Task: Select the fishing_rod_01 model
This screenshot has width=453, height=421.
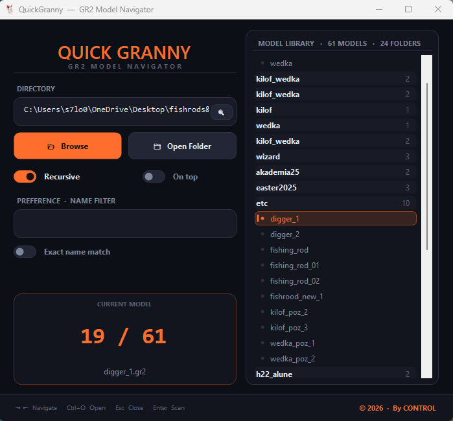Action: click(x=336, y=266)
